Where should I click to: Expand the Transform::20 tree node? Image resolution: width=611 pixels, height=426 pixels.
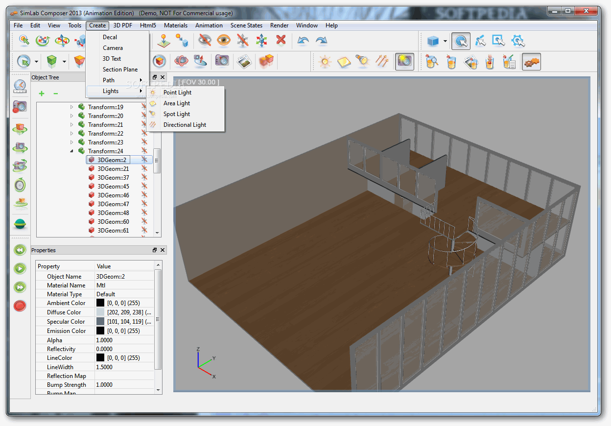point(71,116)
